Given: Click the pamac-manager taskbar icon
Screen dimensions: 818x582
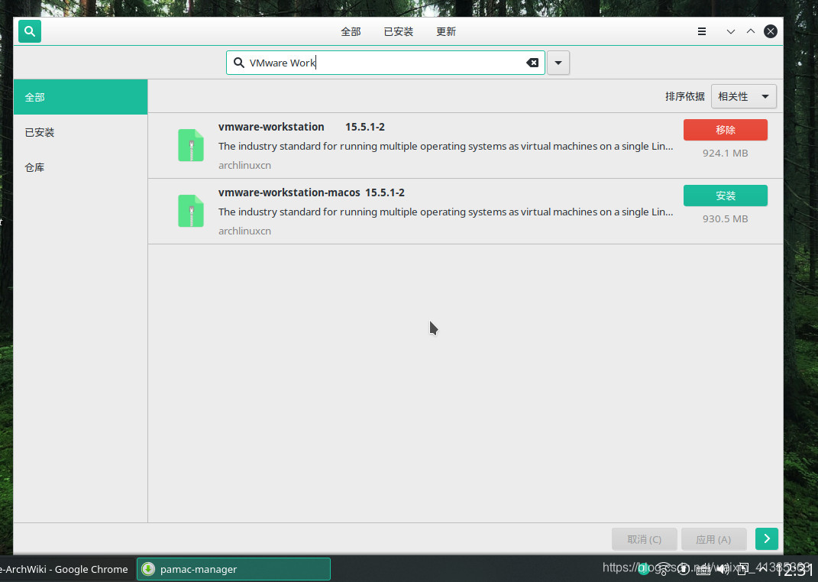Looking at the screenshot, I should pyautogui.click(x=148, y=569).
